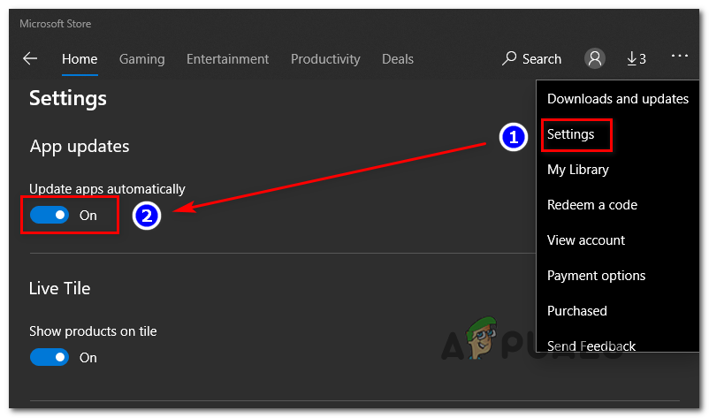This screenshot has width=709, height=418.
Task: Switch to the Home tab
Action: coord(80,59)
